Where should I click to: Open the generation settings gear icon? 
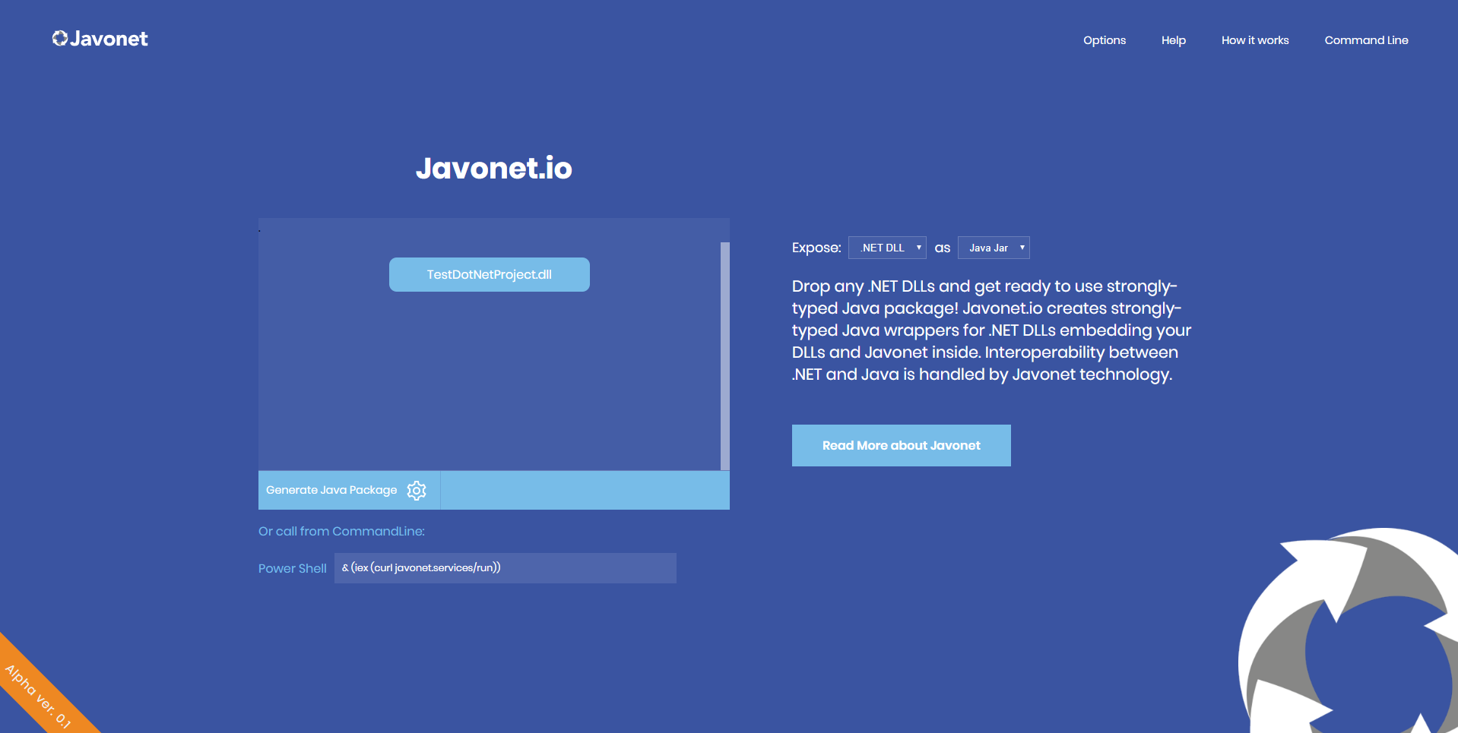pyautogui.click(x=417, y=491)
